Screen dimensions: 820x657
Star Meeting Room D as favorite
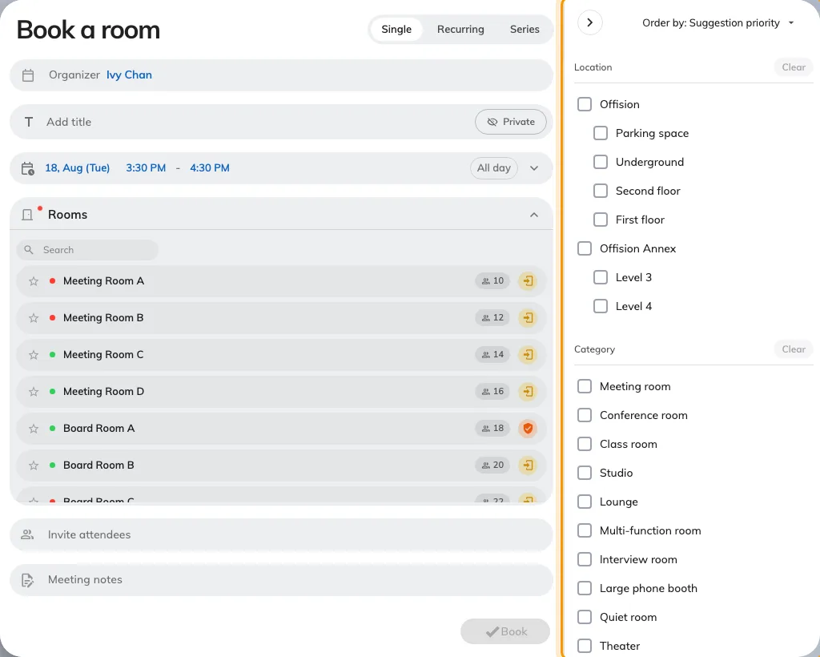(34, 392)
